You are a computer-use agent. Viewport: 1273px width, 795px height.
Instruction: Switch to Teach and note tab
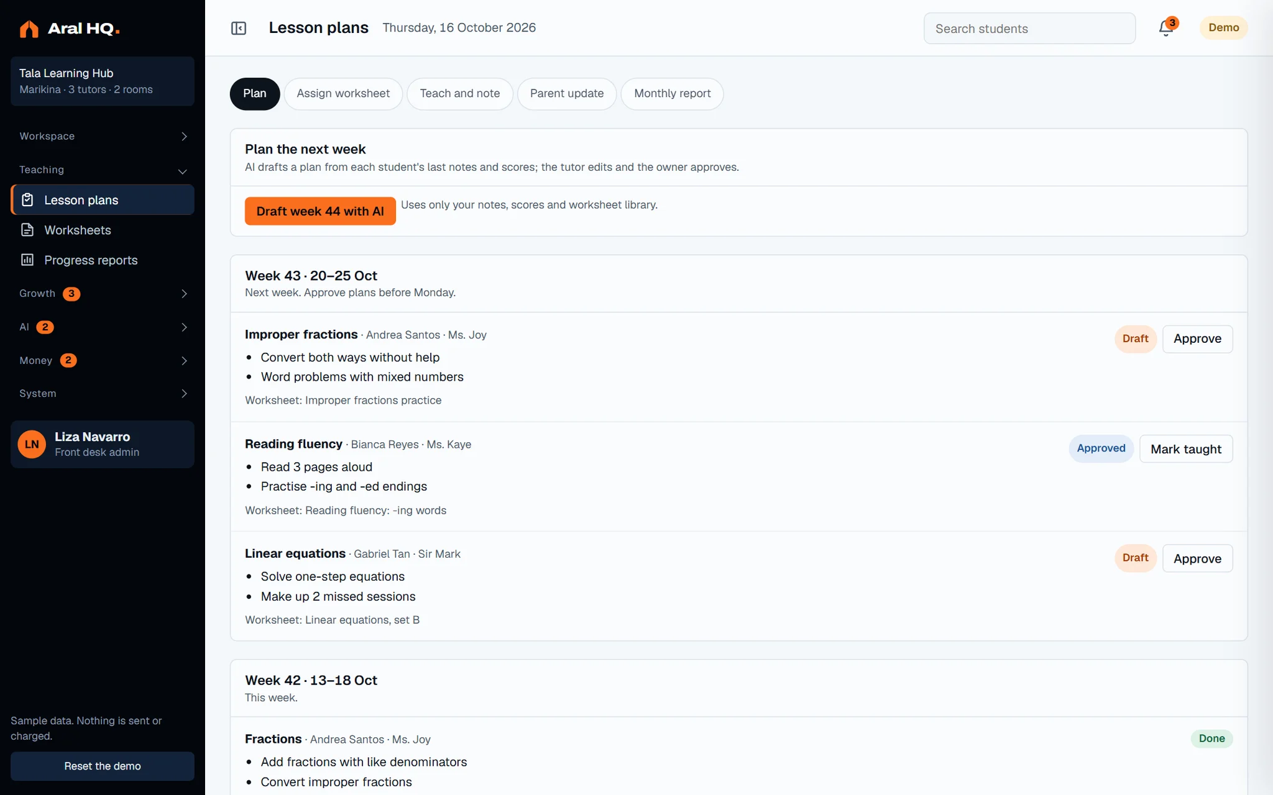[460, 94]
